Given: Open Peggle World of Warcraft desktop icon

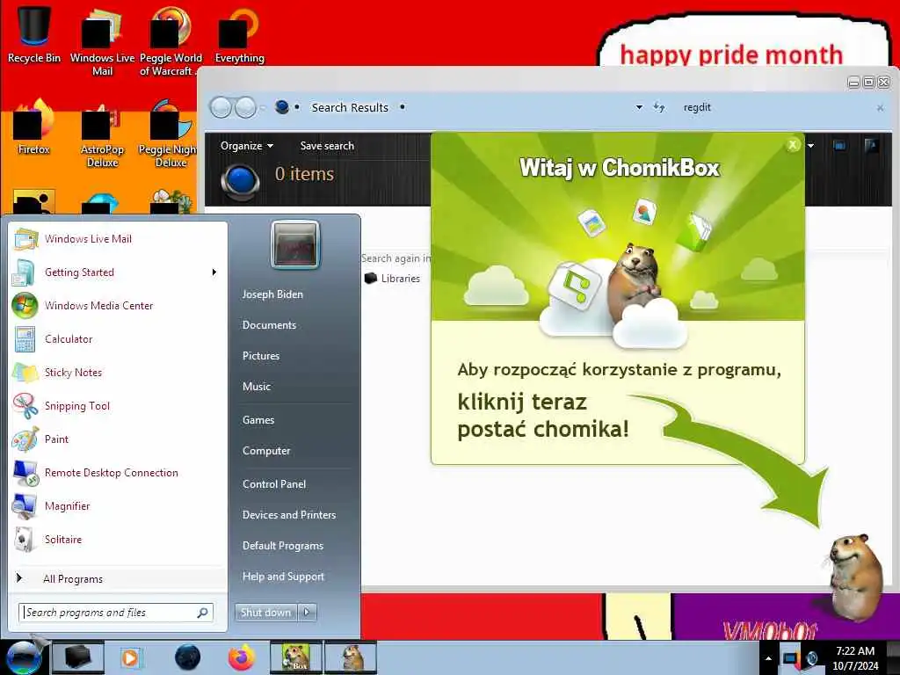Looking at the screenshot, I should point(170,40).
